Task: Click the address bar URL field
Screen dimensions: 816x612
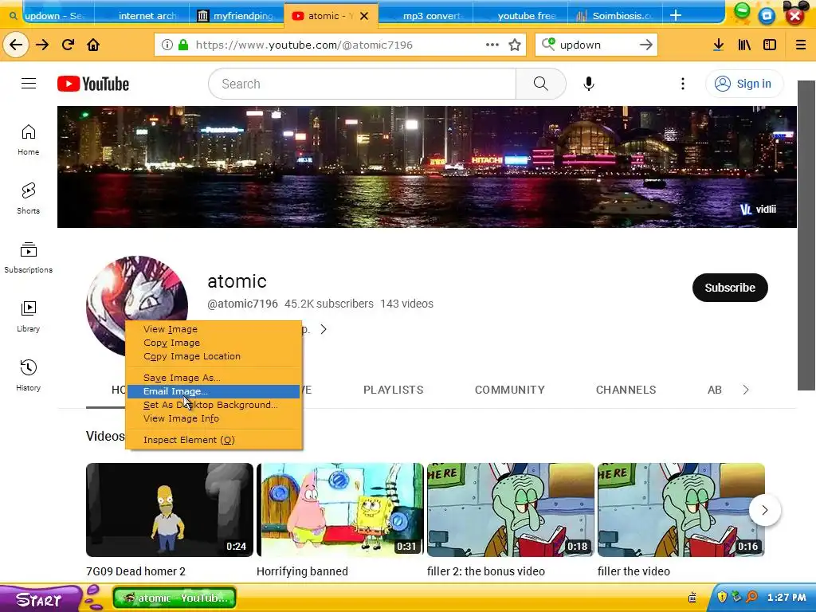Action: click(338, 45)
